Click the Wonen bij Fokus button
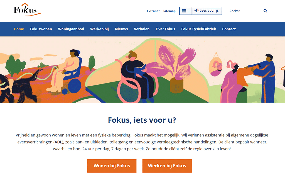 coord(112,166)
